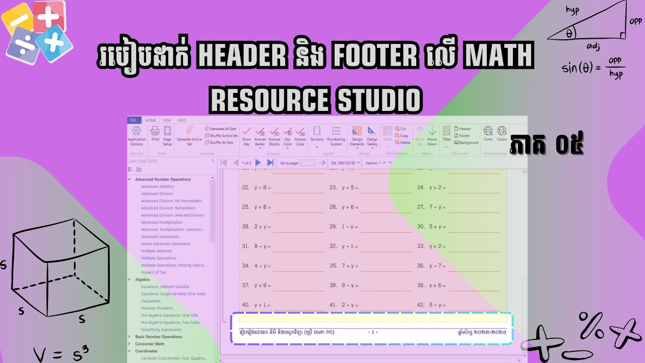Viewport: 645px width, 363px height.
Task: Select Advanced Multiplication exercise
Action: click(x=162, y=222)
